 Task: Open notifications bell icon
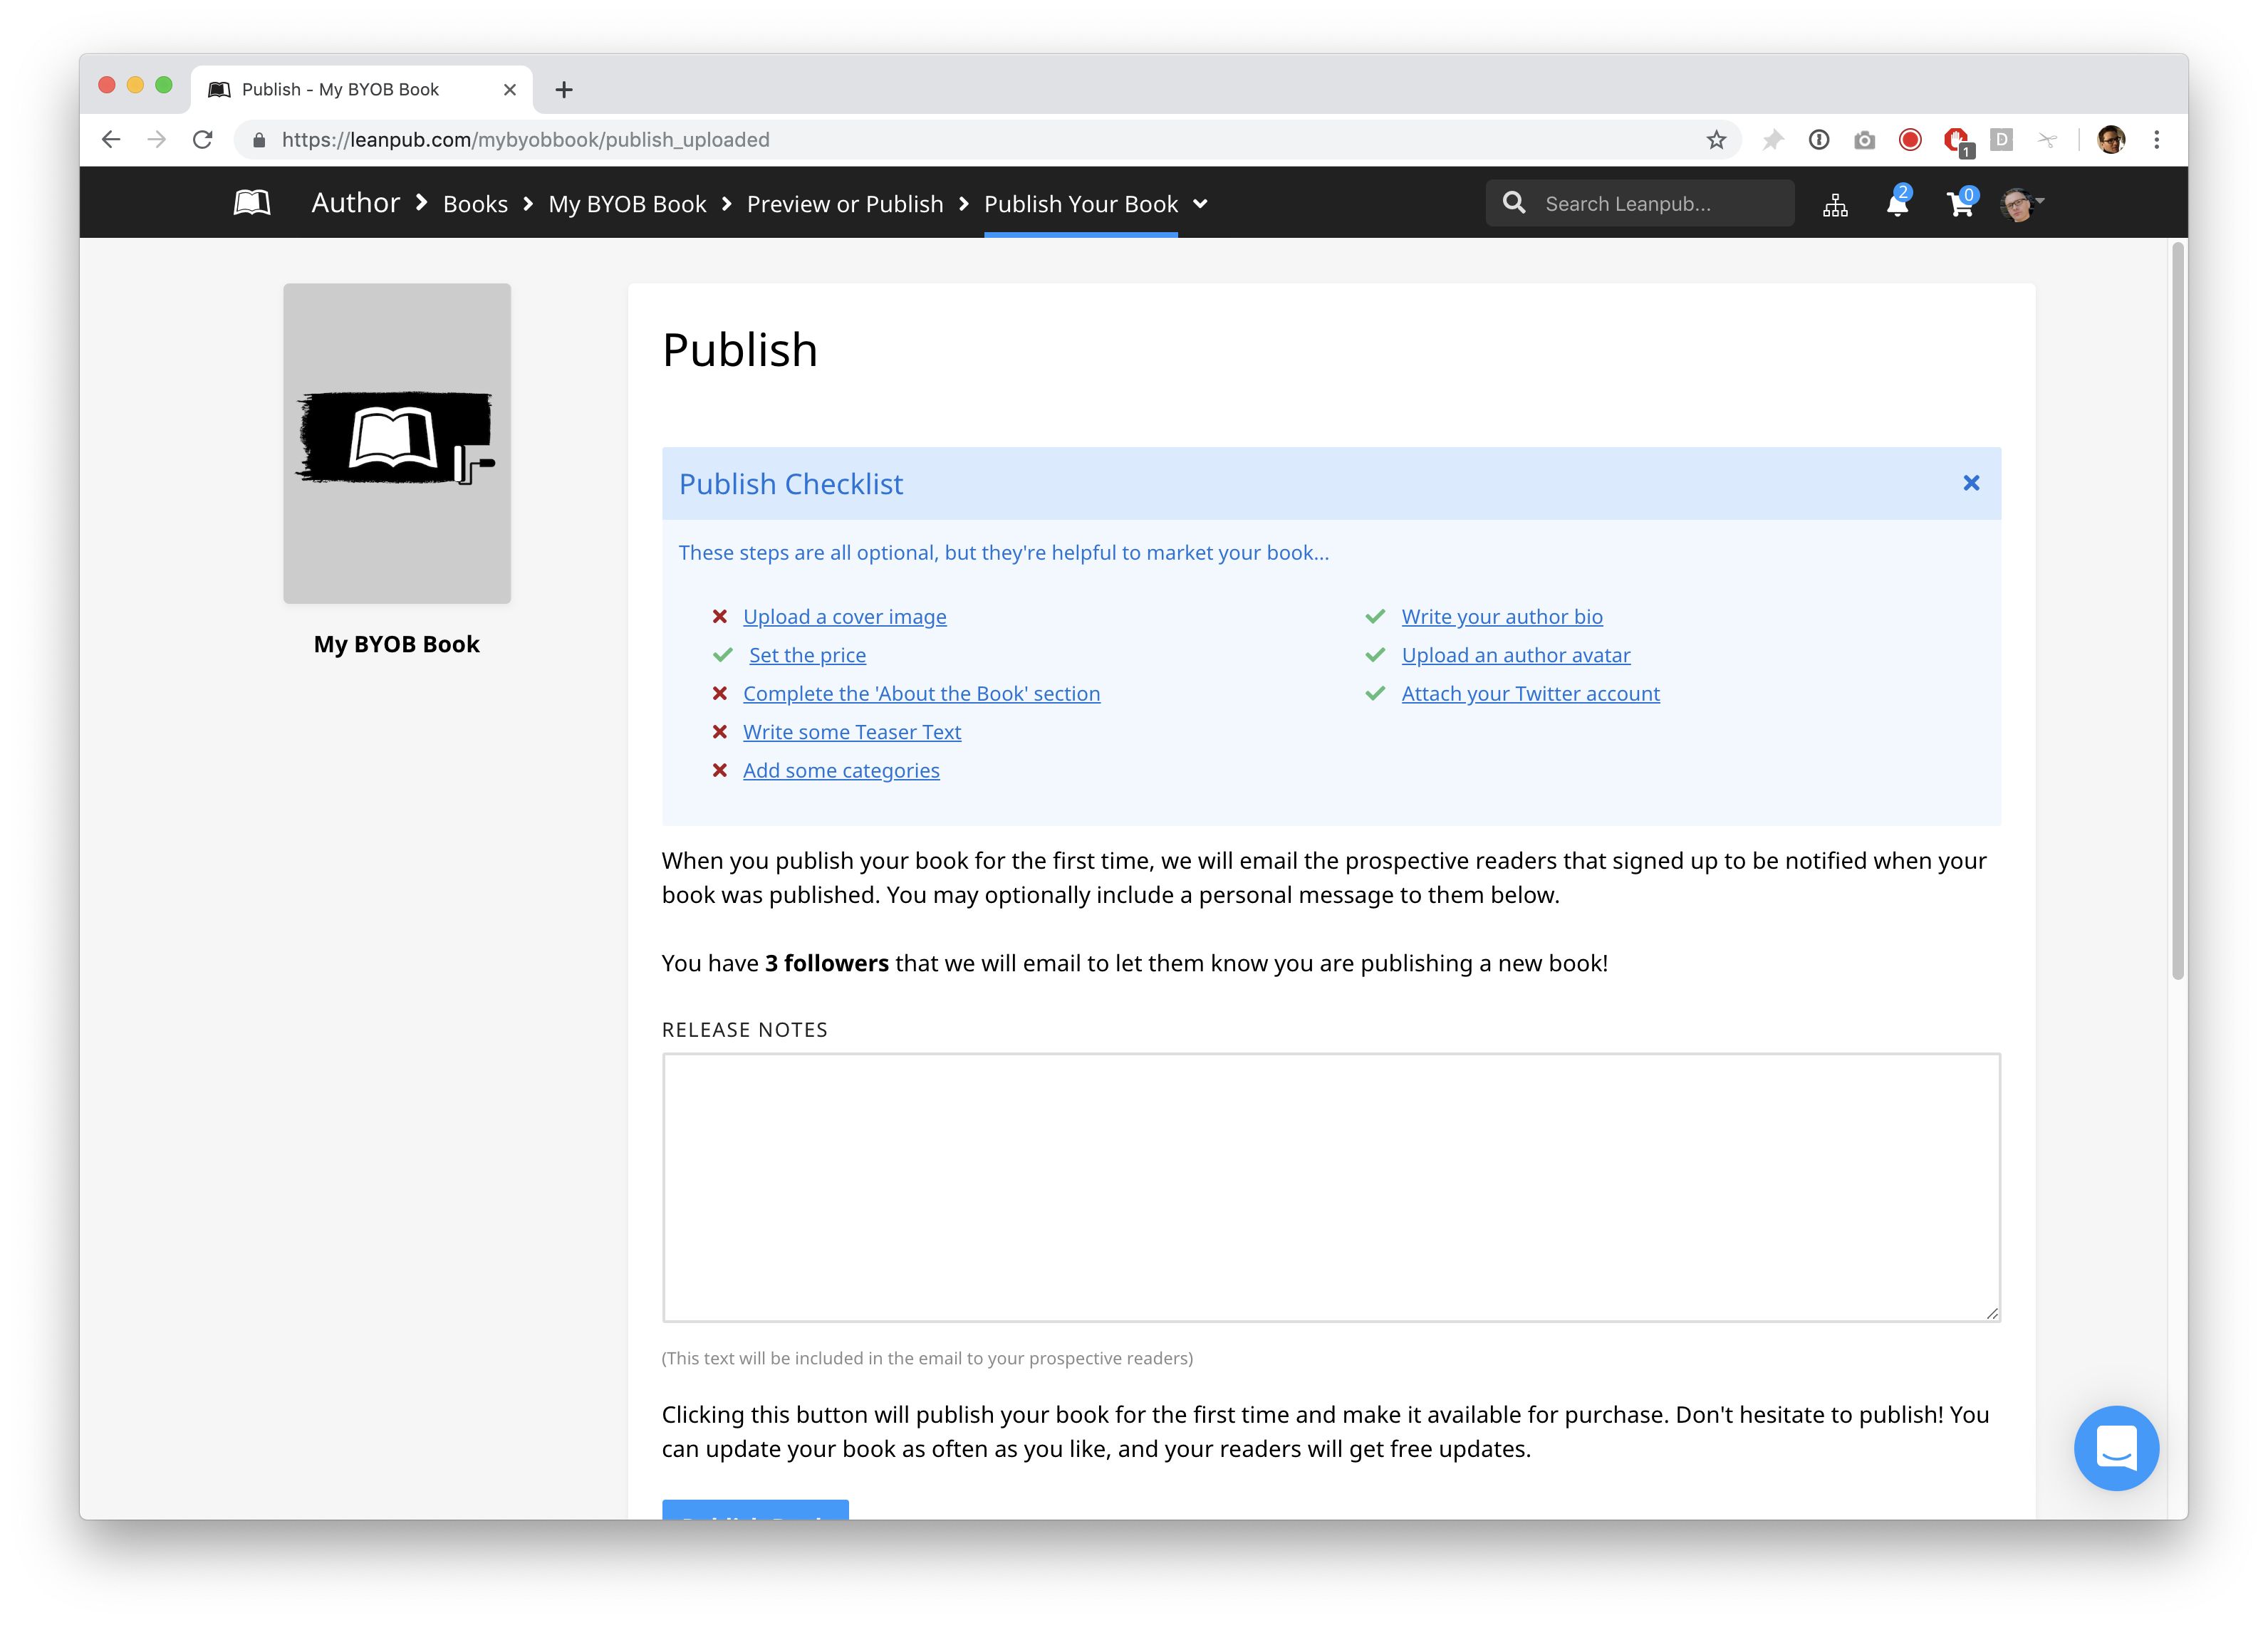pyautogui.click(x=1897, y=203)
